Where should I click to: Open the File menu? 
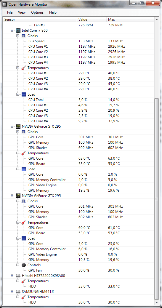[10, 12]
